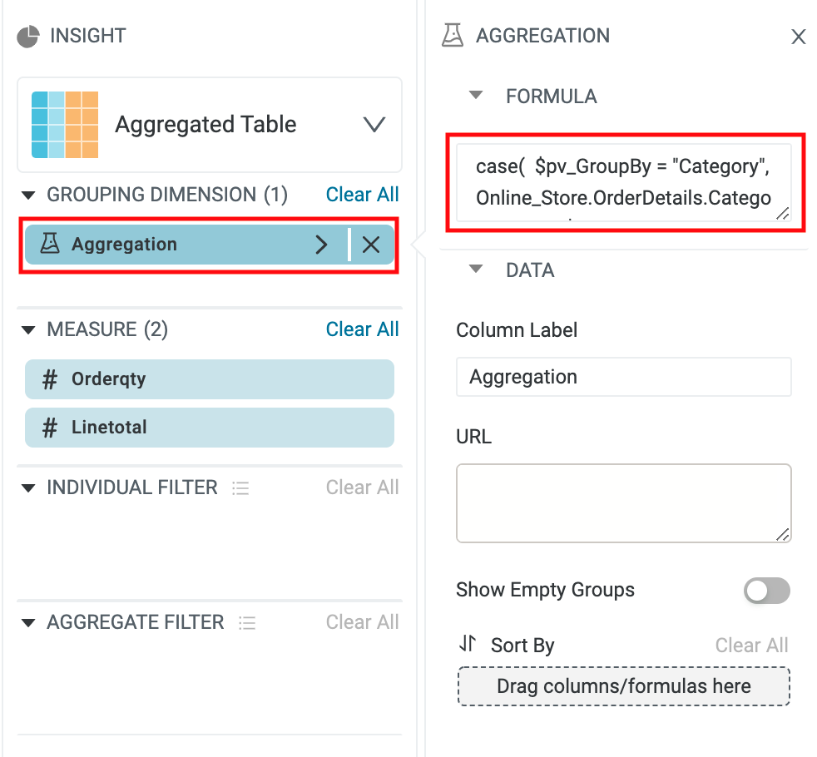Open Aggregation pill details arrow
Screen dimensions: 817x757
(321, 245)
